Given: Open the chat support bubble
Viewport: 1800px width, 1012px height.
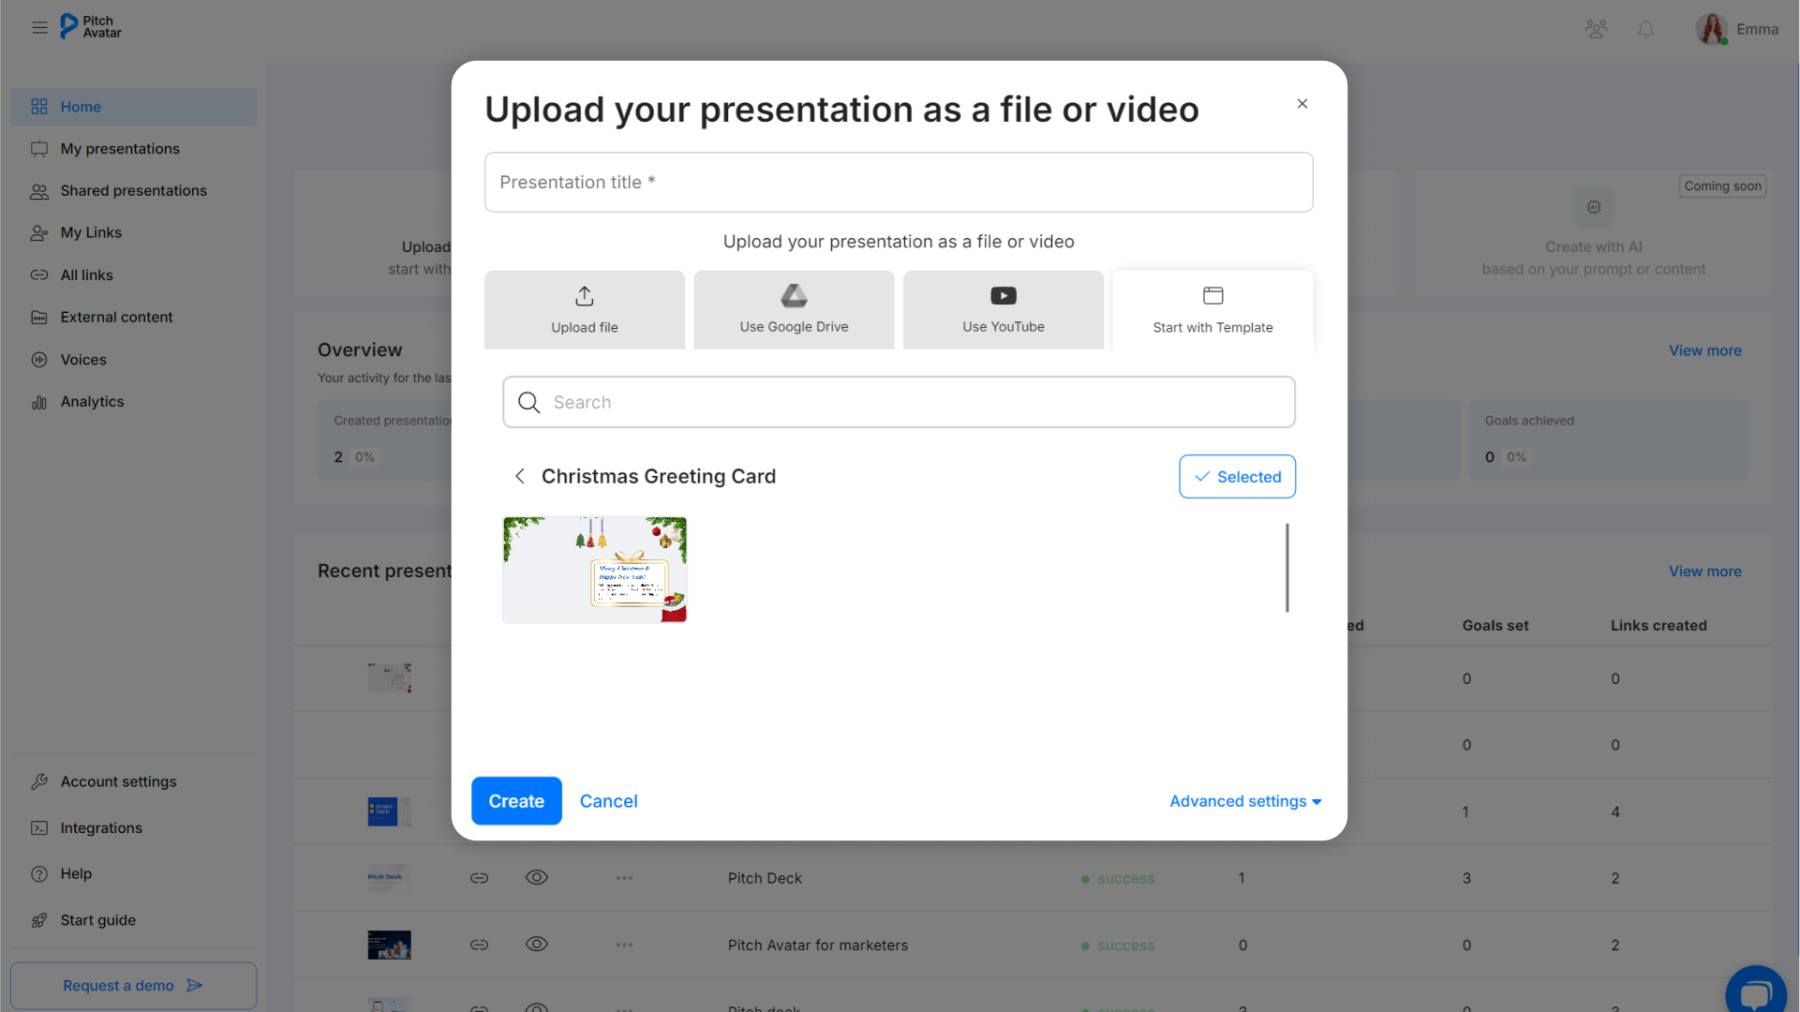Looking at the screenshot, I should [1756, 990].
